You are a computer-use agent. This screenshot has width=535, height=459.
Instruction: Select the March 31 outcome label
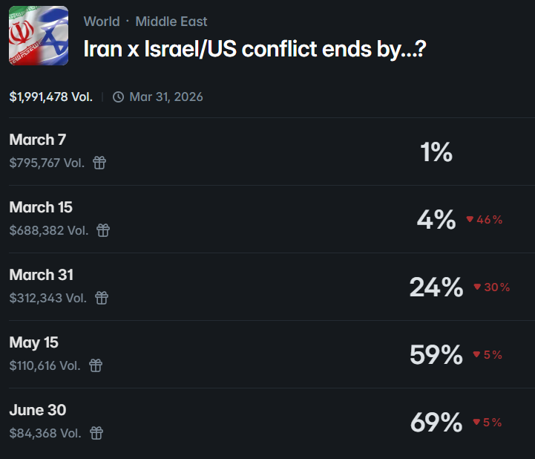(x=42, y=275)
